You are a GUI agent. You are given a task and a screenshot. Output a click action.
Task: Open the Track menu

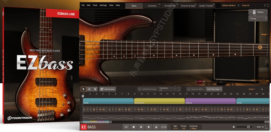95,5
